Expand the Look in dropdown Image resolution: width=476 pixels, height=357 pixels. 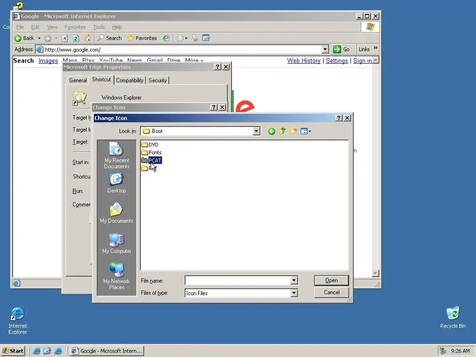(x=257, y=131)
